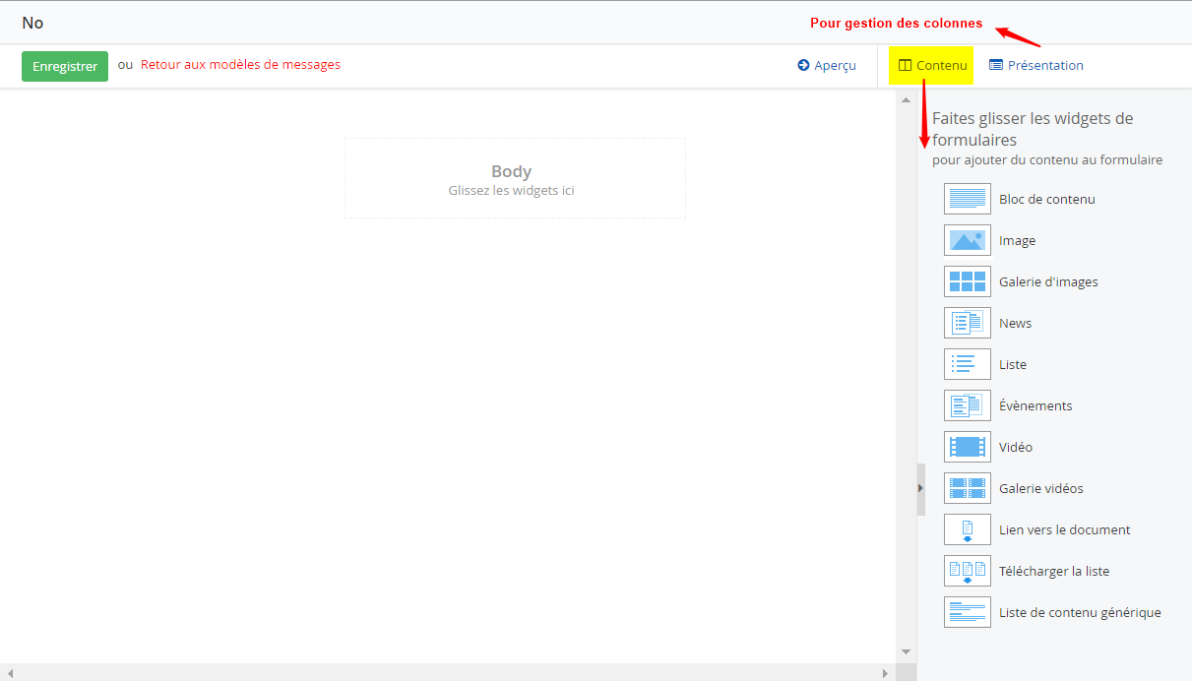Click the News widget icon
The width and height of the screenshot is (1192, 681).
(967, 323)
